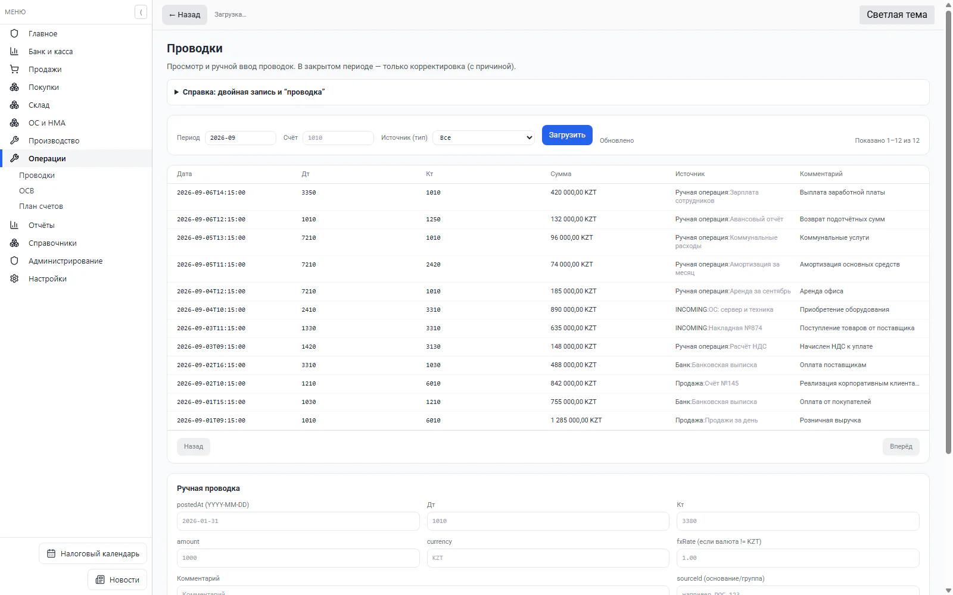This screenshot has width=953, height=595.
Task: Click the Период input field
Action: (x=241, y=138)
